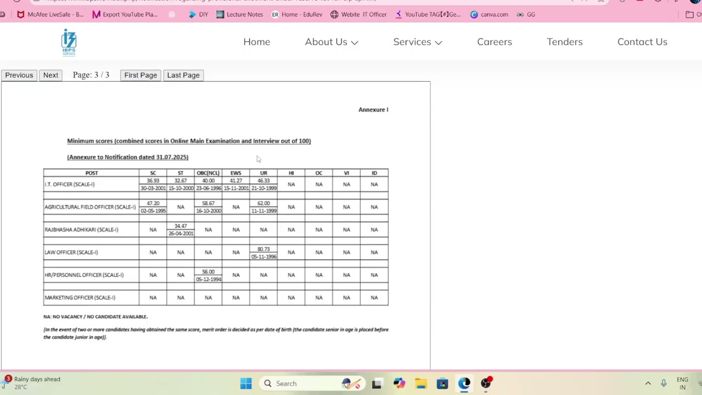Click the 47.20 Agricultural Officer SC score
The image size is (702, 395).
point(153,203)
